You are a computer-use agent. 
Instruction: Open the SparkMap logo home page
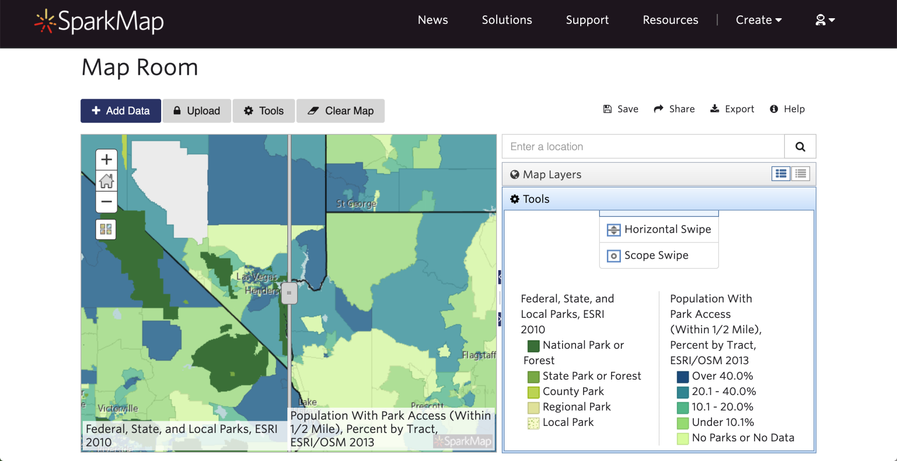[x=99, y=21]
